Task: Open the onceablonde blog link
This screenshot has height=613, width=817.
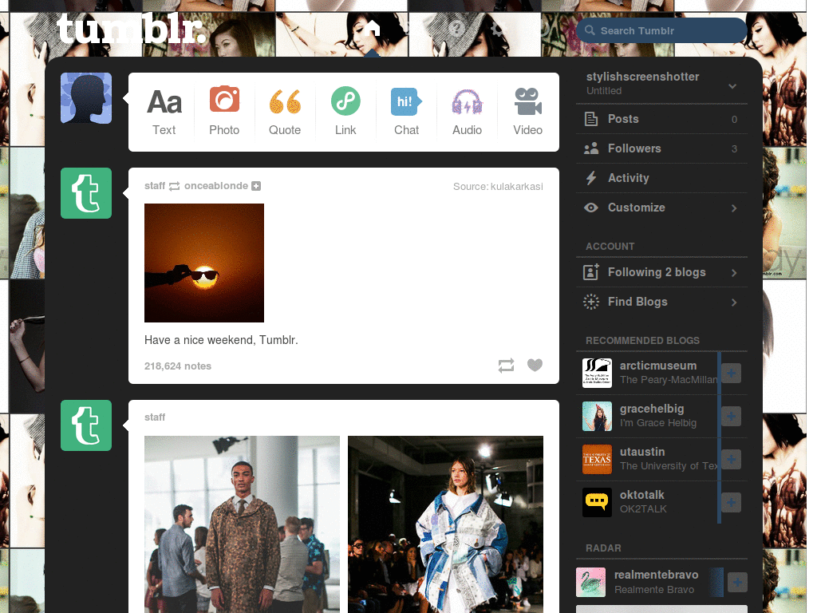Action: [x=216, y=186]
